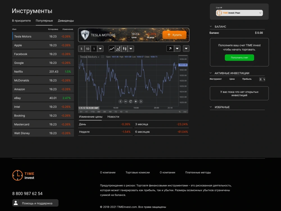
Task: Click the small icon next to the chart title
Action: tap(103, 57)
